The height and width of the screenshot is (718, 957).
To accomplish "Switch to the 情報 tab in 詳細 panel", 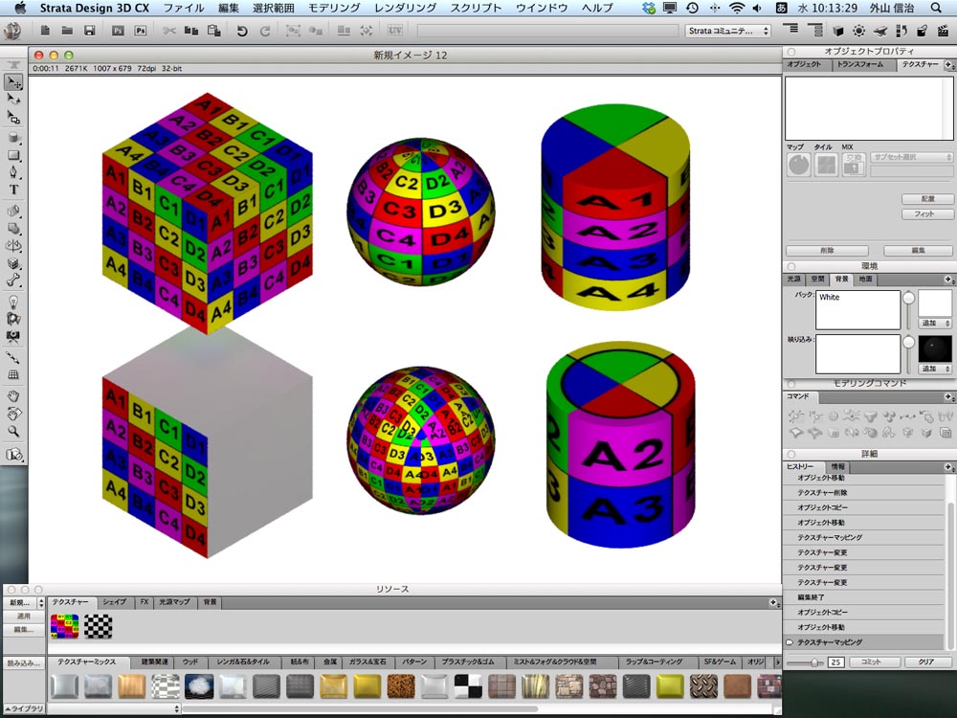I will [838, 466].
